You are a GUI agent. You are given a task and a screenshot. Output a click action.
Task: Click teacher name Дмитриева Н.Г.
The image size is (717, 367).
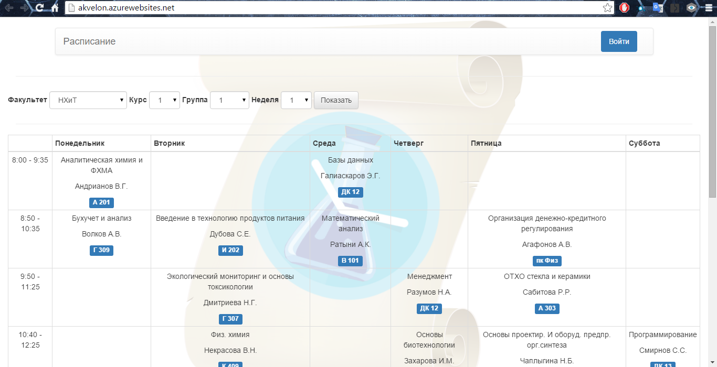click(230, 303)
